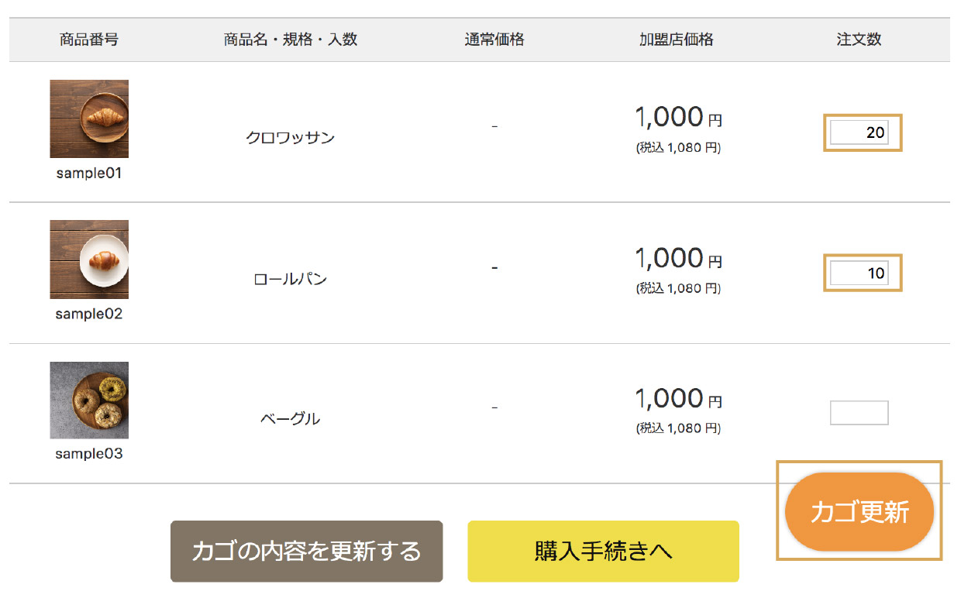Click the sample01 product number label
The width and height of the screenshot is (961, 605).
pyautogui.click(x=89, y=174)
